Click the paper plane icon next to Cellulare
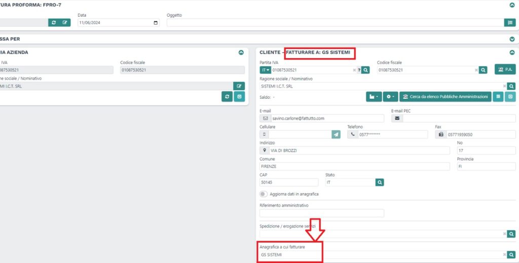This screenshot has width=519, height=263. [336, 134]
